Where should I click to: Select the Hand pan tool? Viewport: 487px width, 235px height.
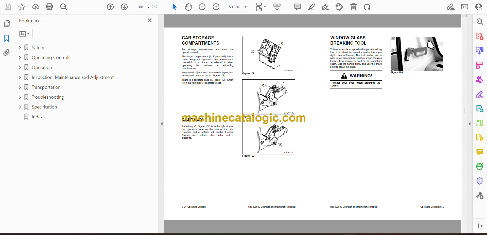tap(188, 7)
